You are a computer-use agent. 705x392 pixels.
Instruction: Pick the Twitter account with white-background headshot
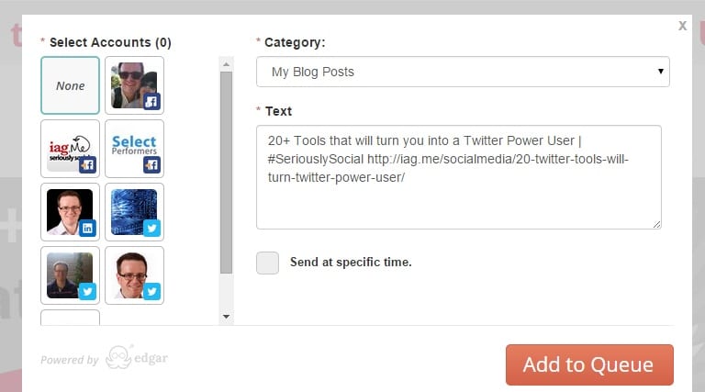pos(134,275)
